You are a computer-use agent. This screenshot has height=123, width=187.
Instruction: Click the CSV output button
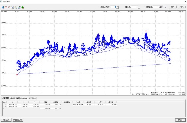click(x=6, y=120)
